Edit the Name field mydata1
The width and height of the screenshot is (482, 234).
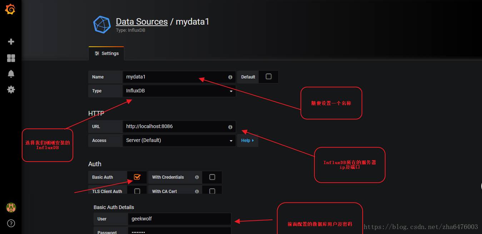tap(179, 77)
